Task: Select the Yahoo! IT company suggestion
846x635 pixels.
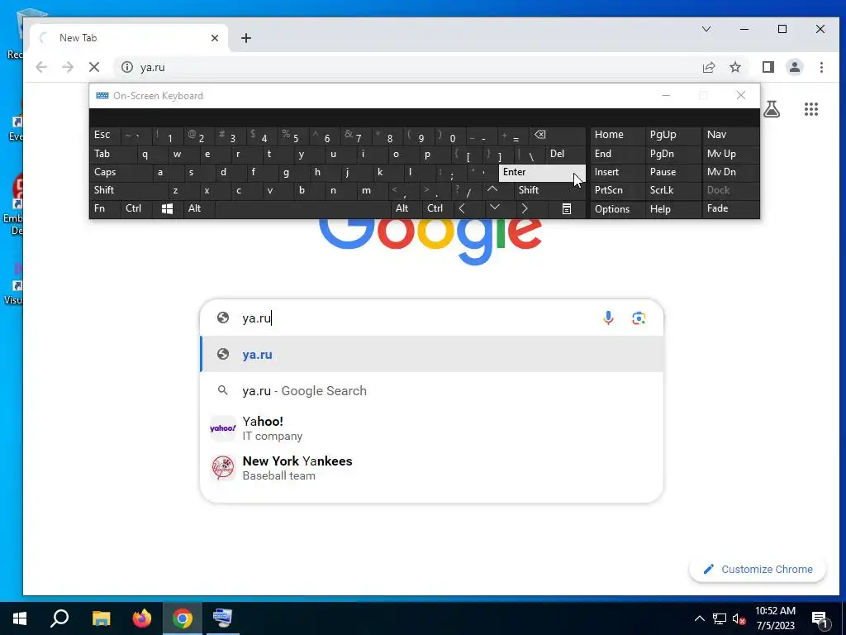Action: [x=431, y=428]
